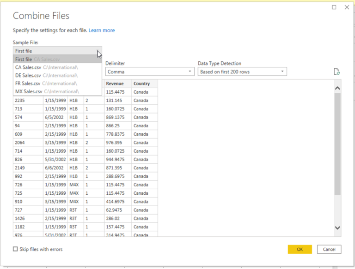The image size is (355, 269).
Task: Expand the Data Type Detection dropdown
Action: [x=242, y=72]
